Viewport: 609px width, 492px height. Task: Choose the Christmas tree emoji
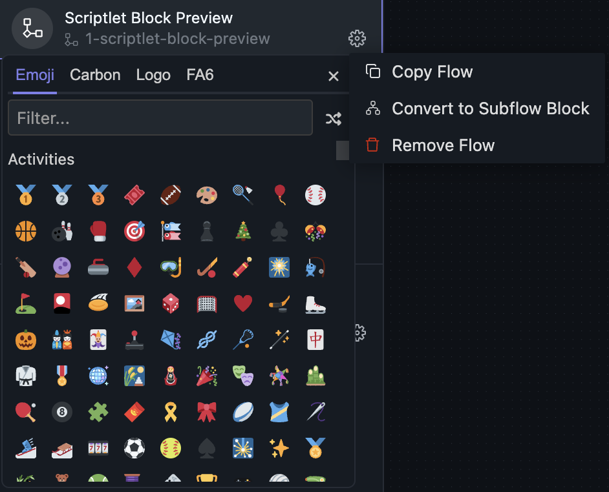tap(243, 231)
